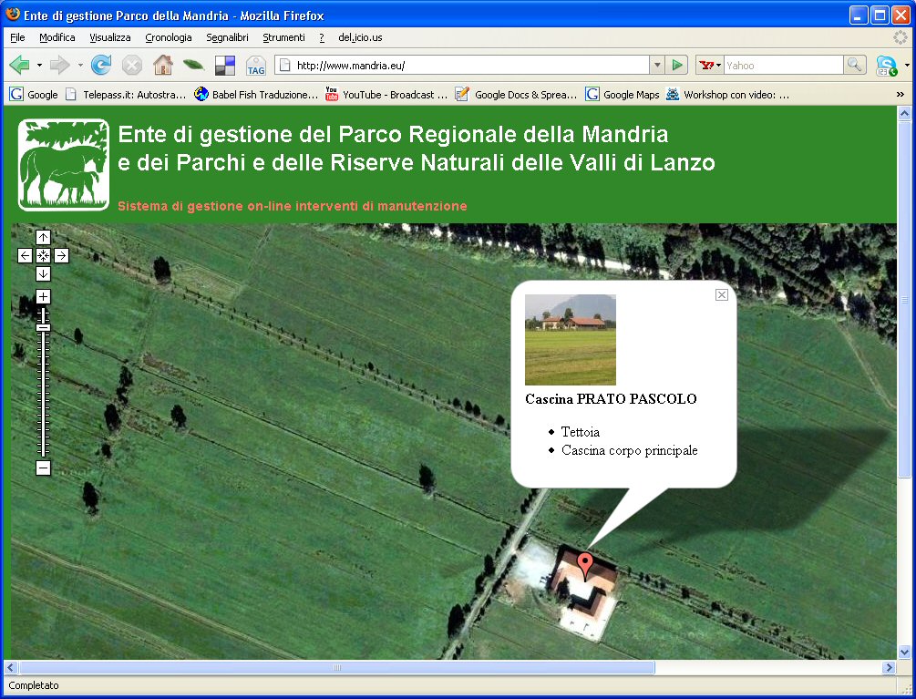Open the Google bookmark

(34, 94)
